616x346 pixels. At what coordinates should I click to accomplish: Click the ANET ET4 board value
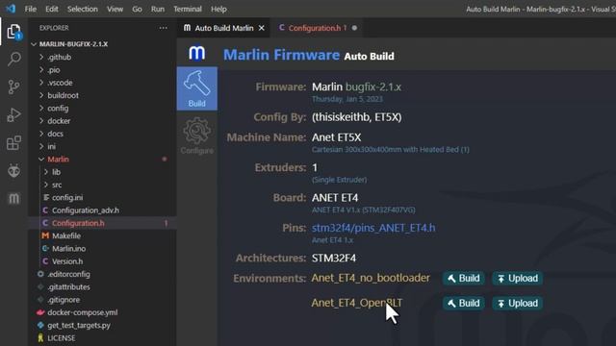(335, 198)
